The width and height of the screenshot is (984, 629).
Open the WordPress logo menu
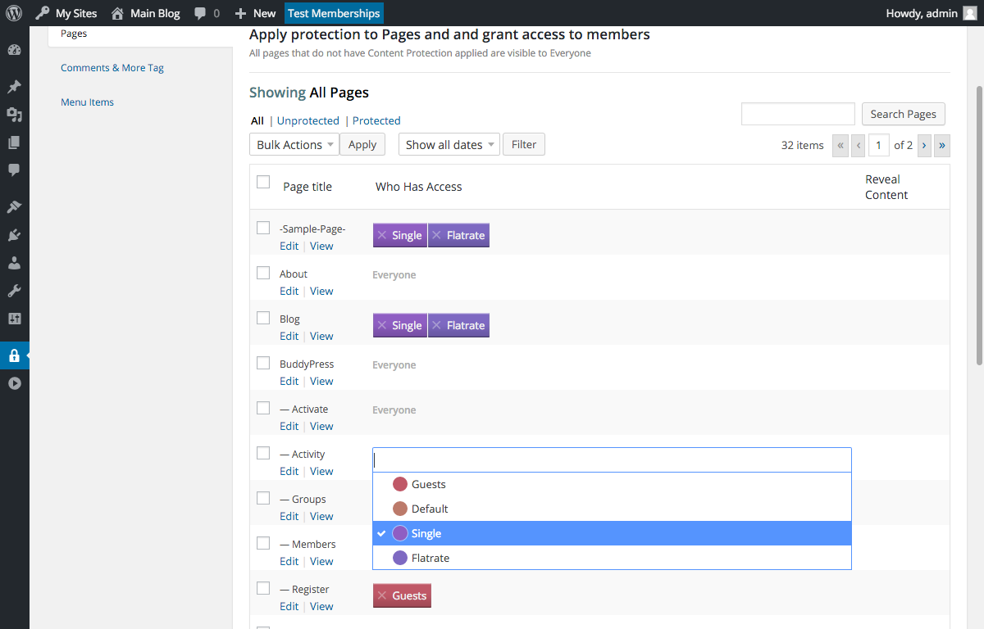[x=14, y=13]
